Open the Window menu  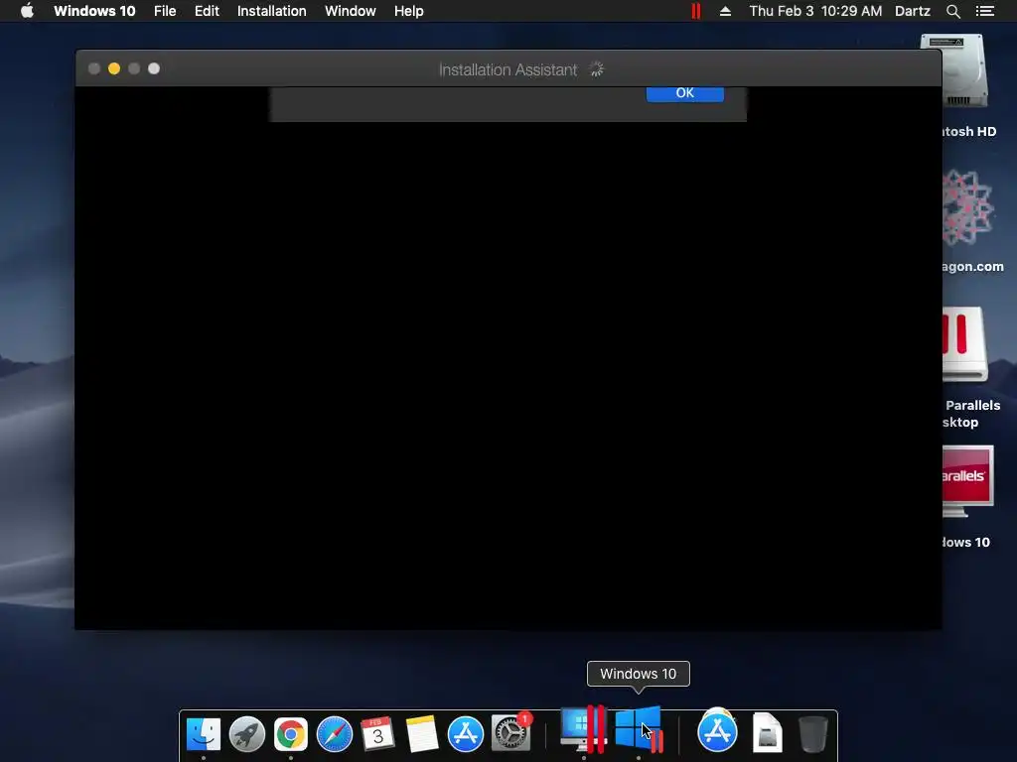[x=351, y=11]
